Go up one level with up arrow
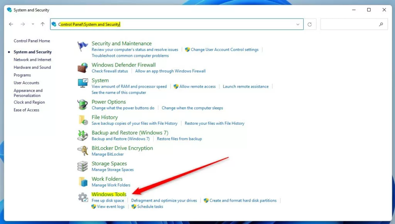The width and height of the screenshot is (395, 224). tap(42, 24)
